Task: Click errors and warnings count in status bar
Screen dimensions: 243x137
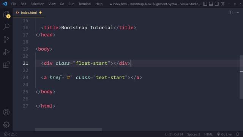Action: (x=11, y=134)
